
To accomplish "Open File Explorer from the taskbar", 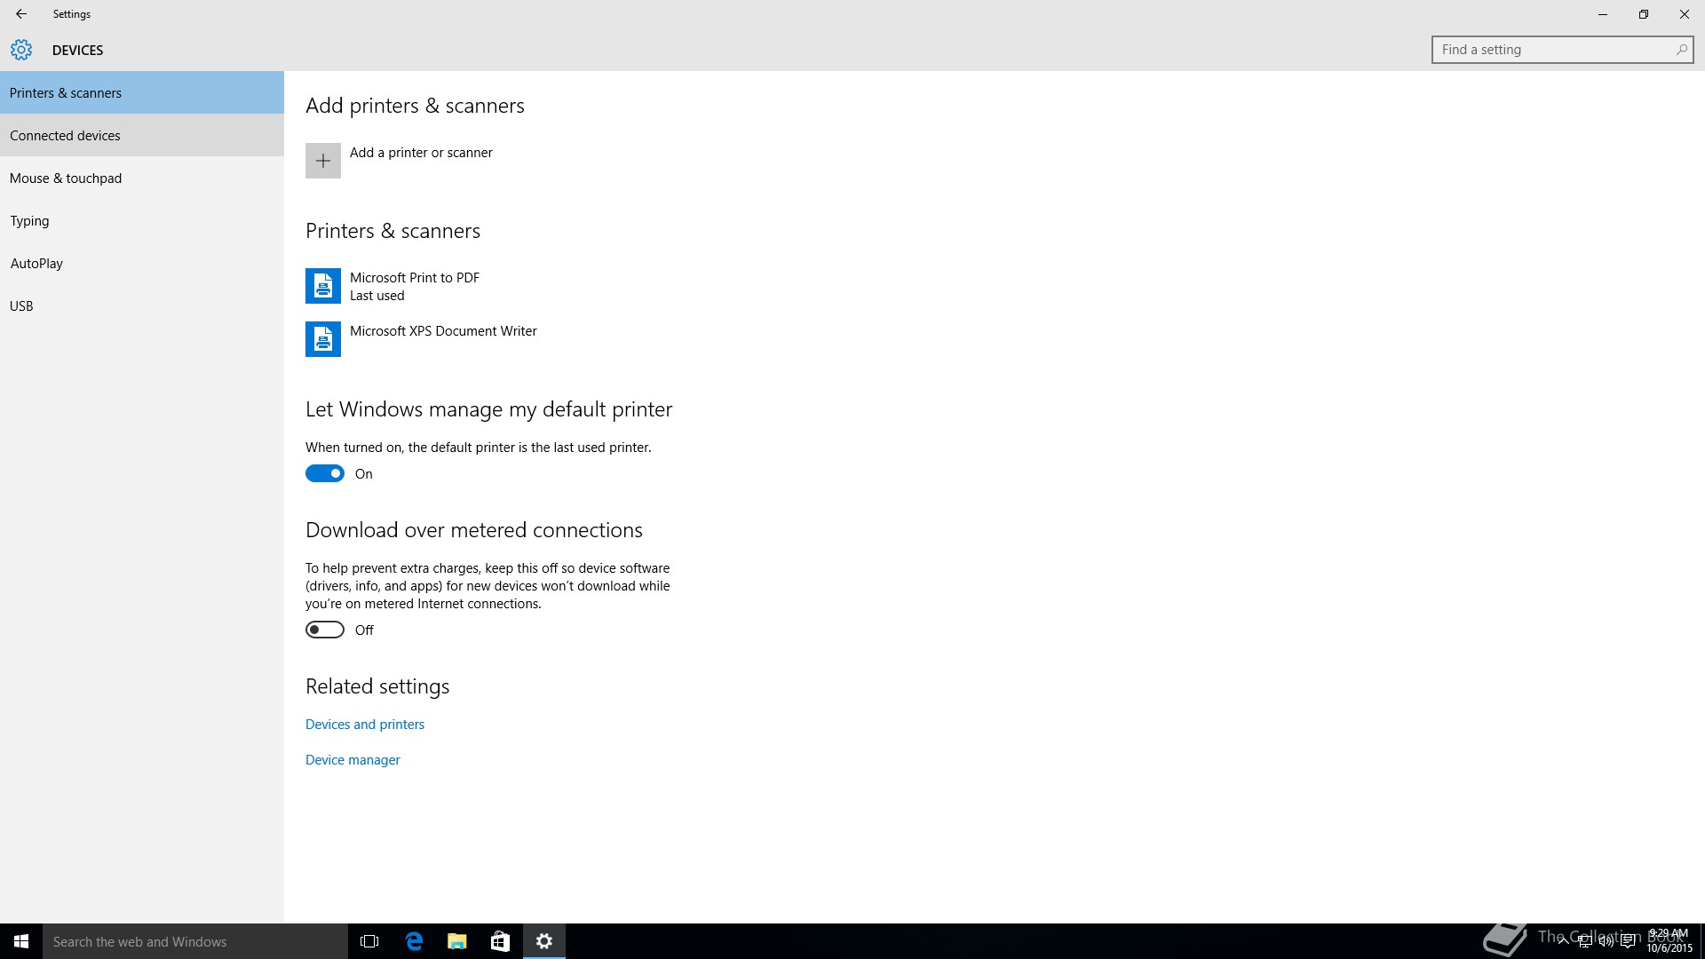I will click(457, 941).
